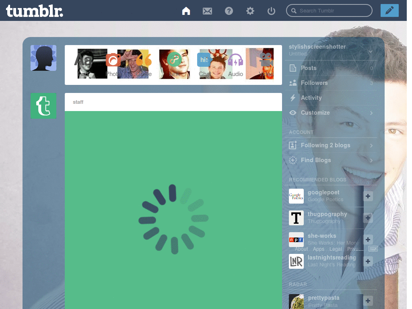Open the Legal footer link
Viewport: 412px width, 309px height.
336,249
